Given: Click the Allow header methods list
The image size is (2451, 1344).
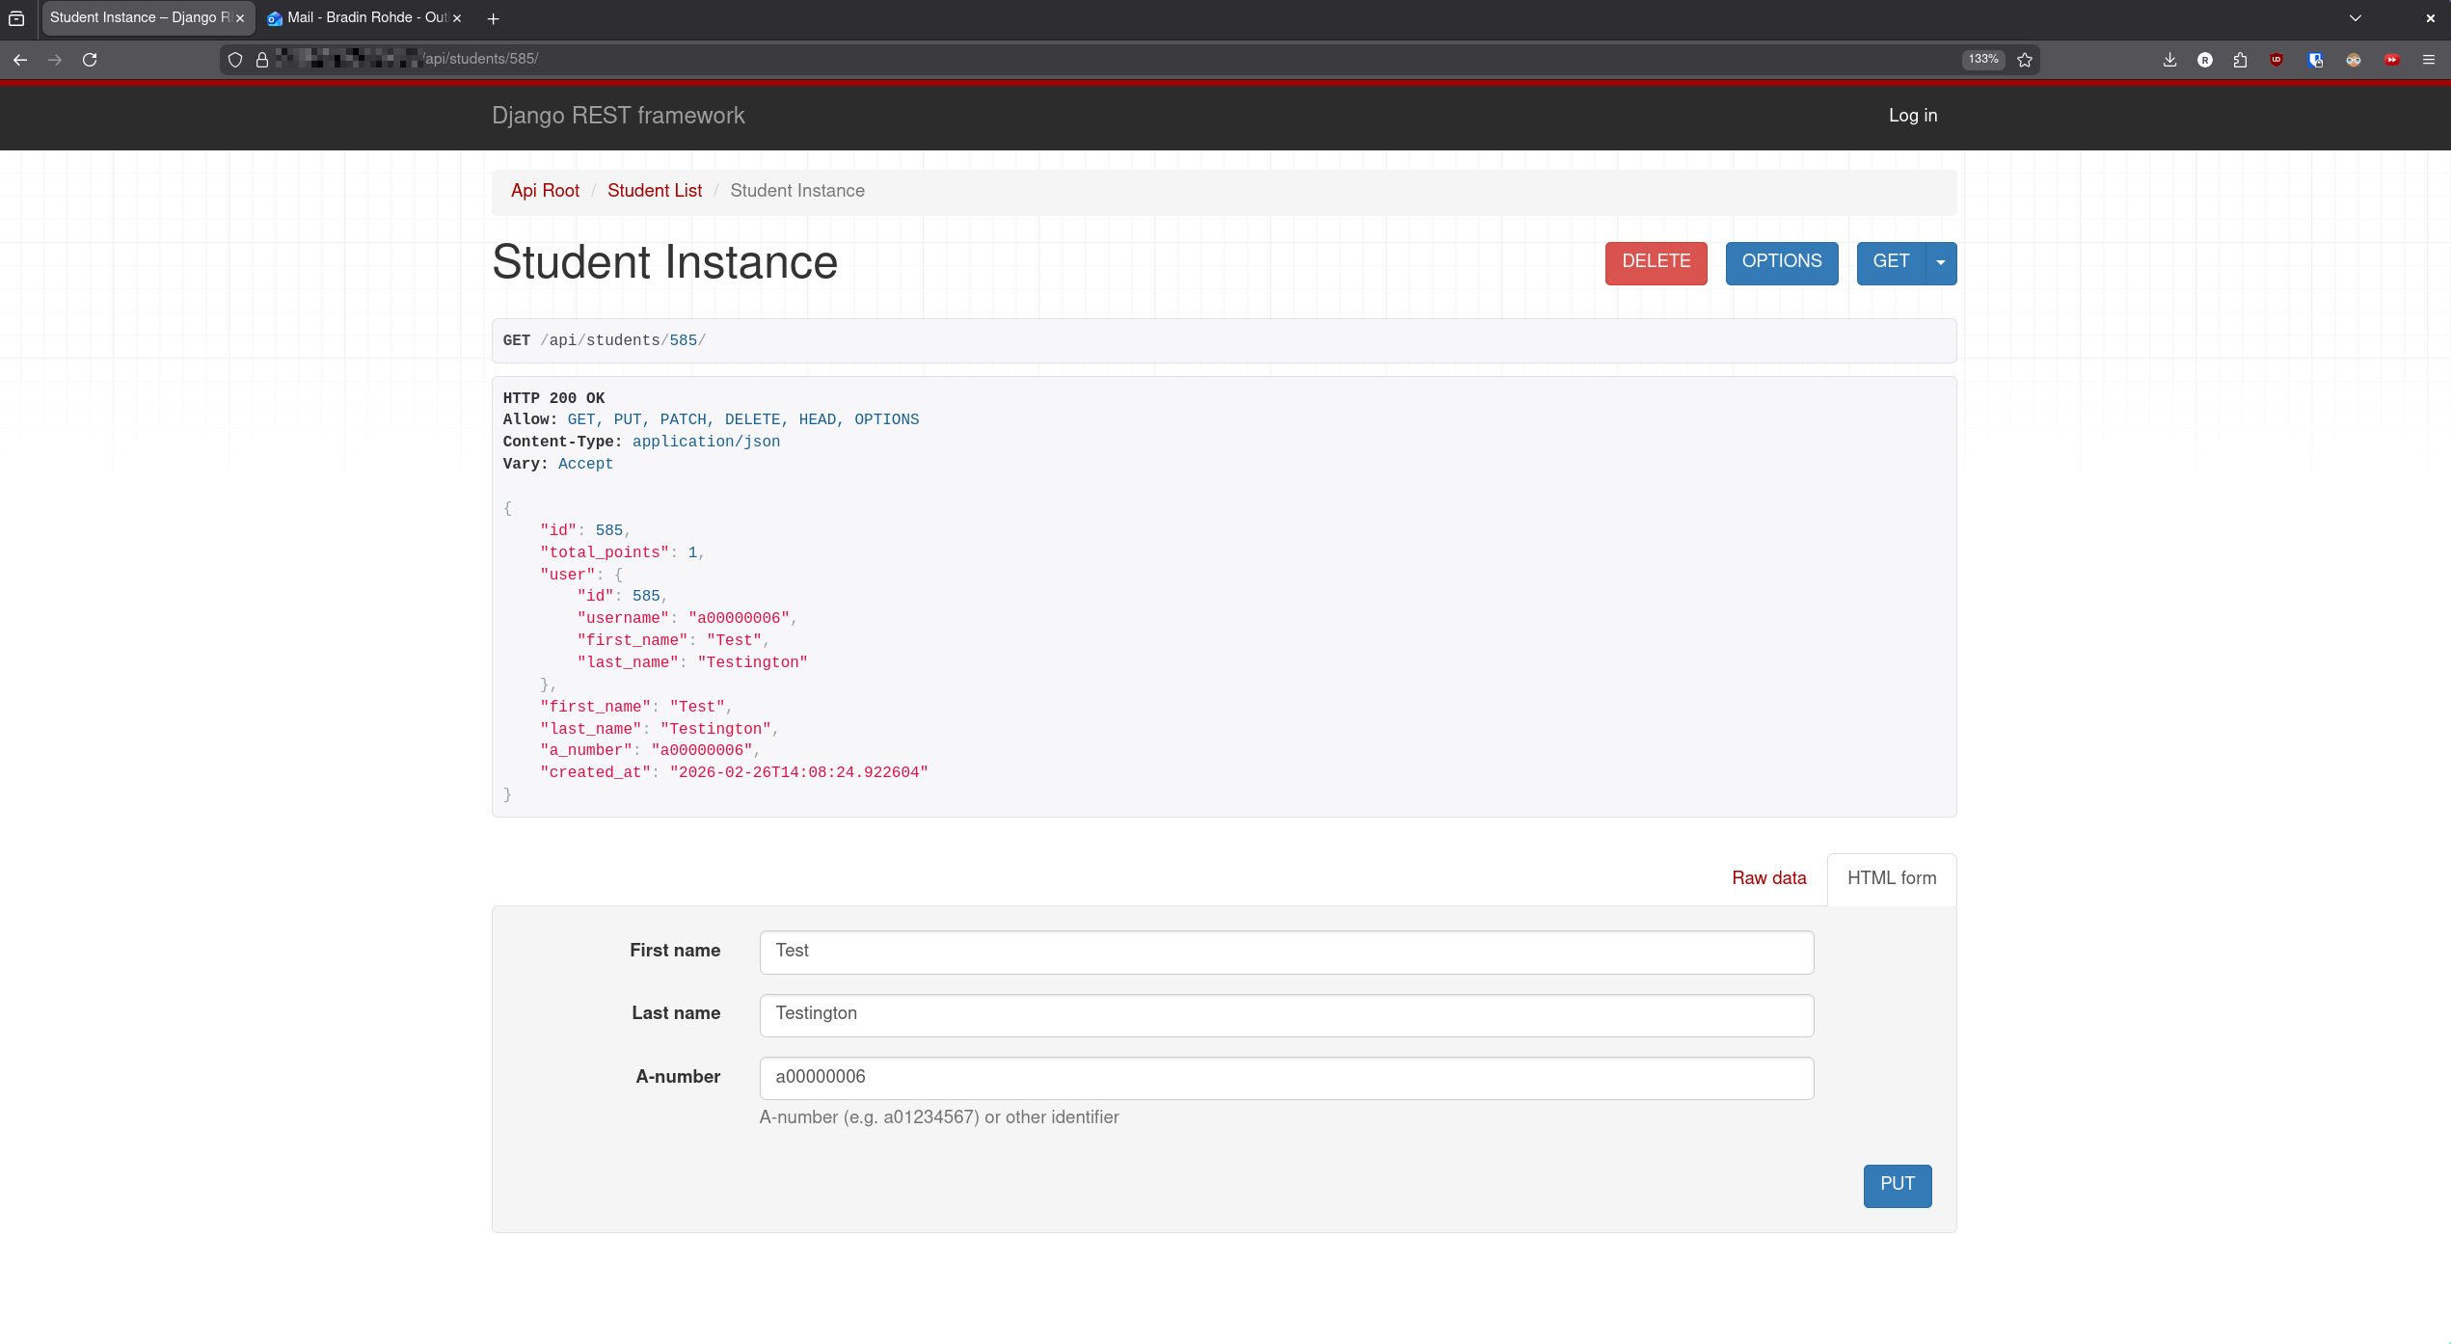Looking at the screenshot, I should click(742, 419).
